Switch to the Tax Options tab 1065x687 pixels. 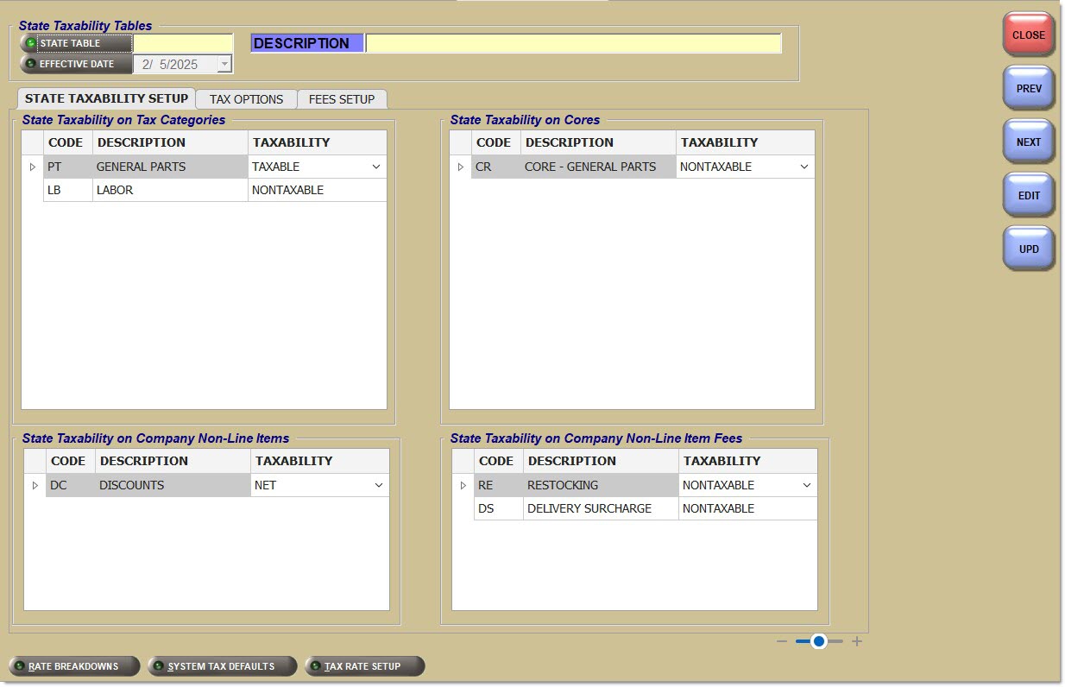tap(246, 99)
